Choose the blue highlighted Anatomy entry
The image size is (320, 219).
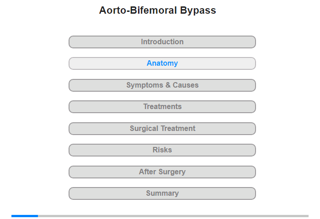(162, 63)
